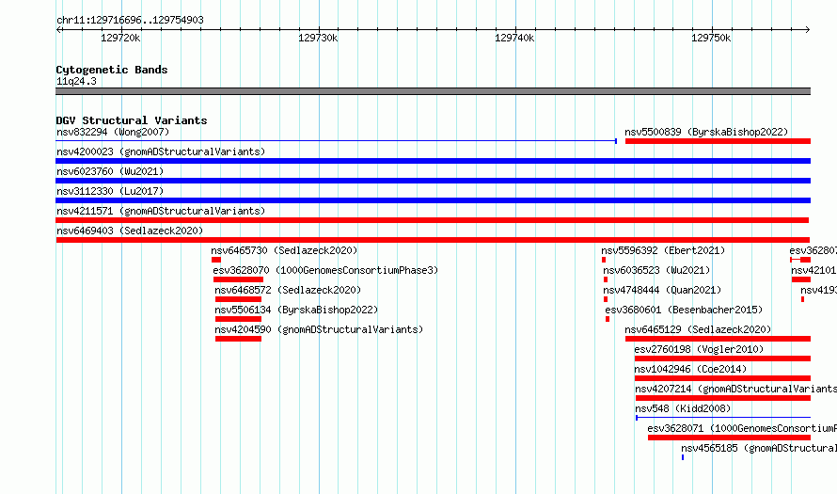Select the DGV Structural Variants track title
Image resolution: width=837 pixels, height=494 pixels.
coord(132,120)
